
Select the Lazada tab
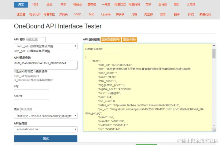(106, 14)
